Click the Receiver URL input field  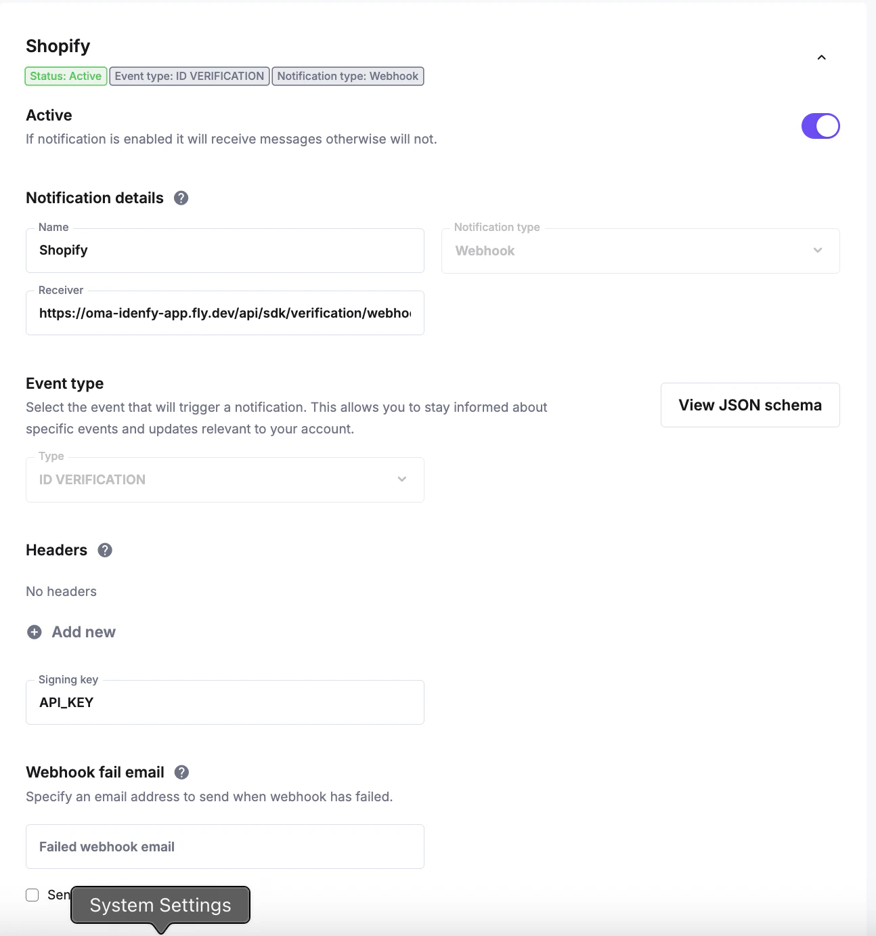225,312
